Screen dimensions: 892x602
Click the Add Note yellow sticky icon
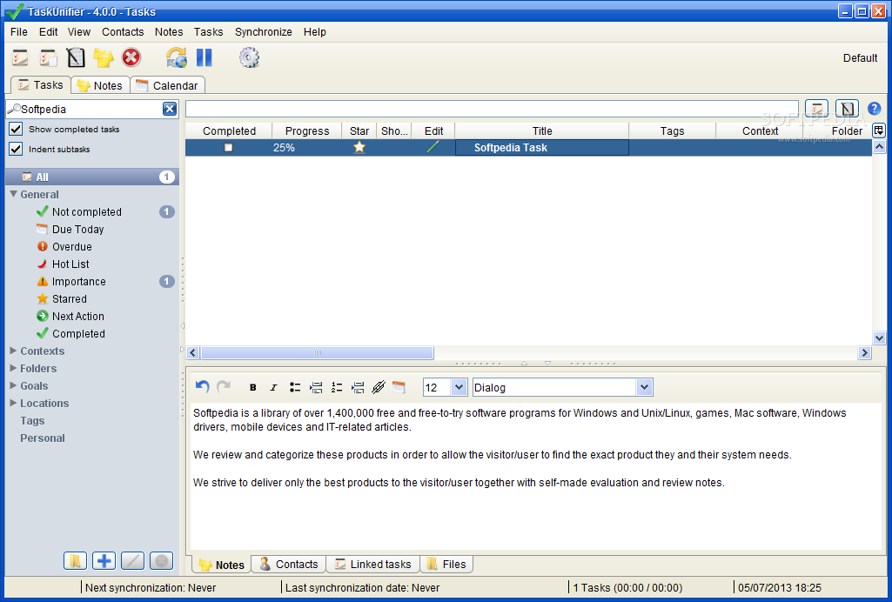pyautogui.click(x=104, y=58)
